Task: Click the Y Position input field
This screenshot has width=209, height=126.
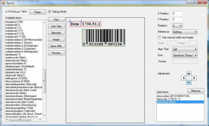Action: [177, 20]
